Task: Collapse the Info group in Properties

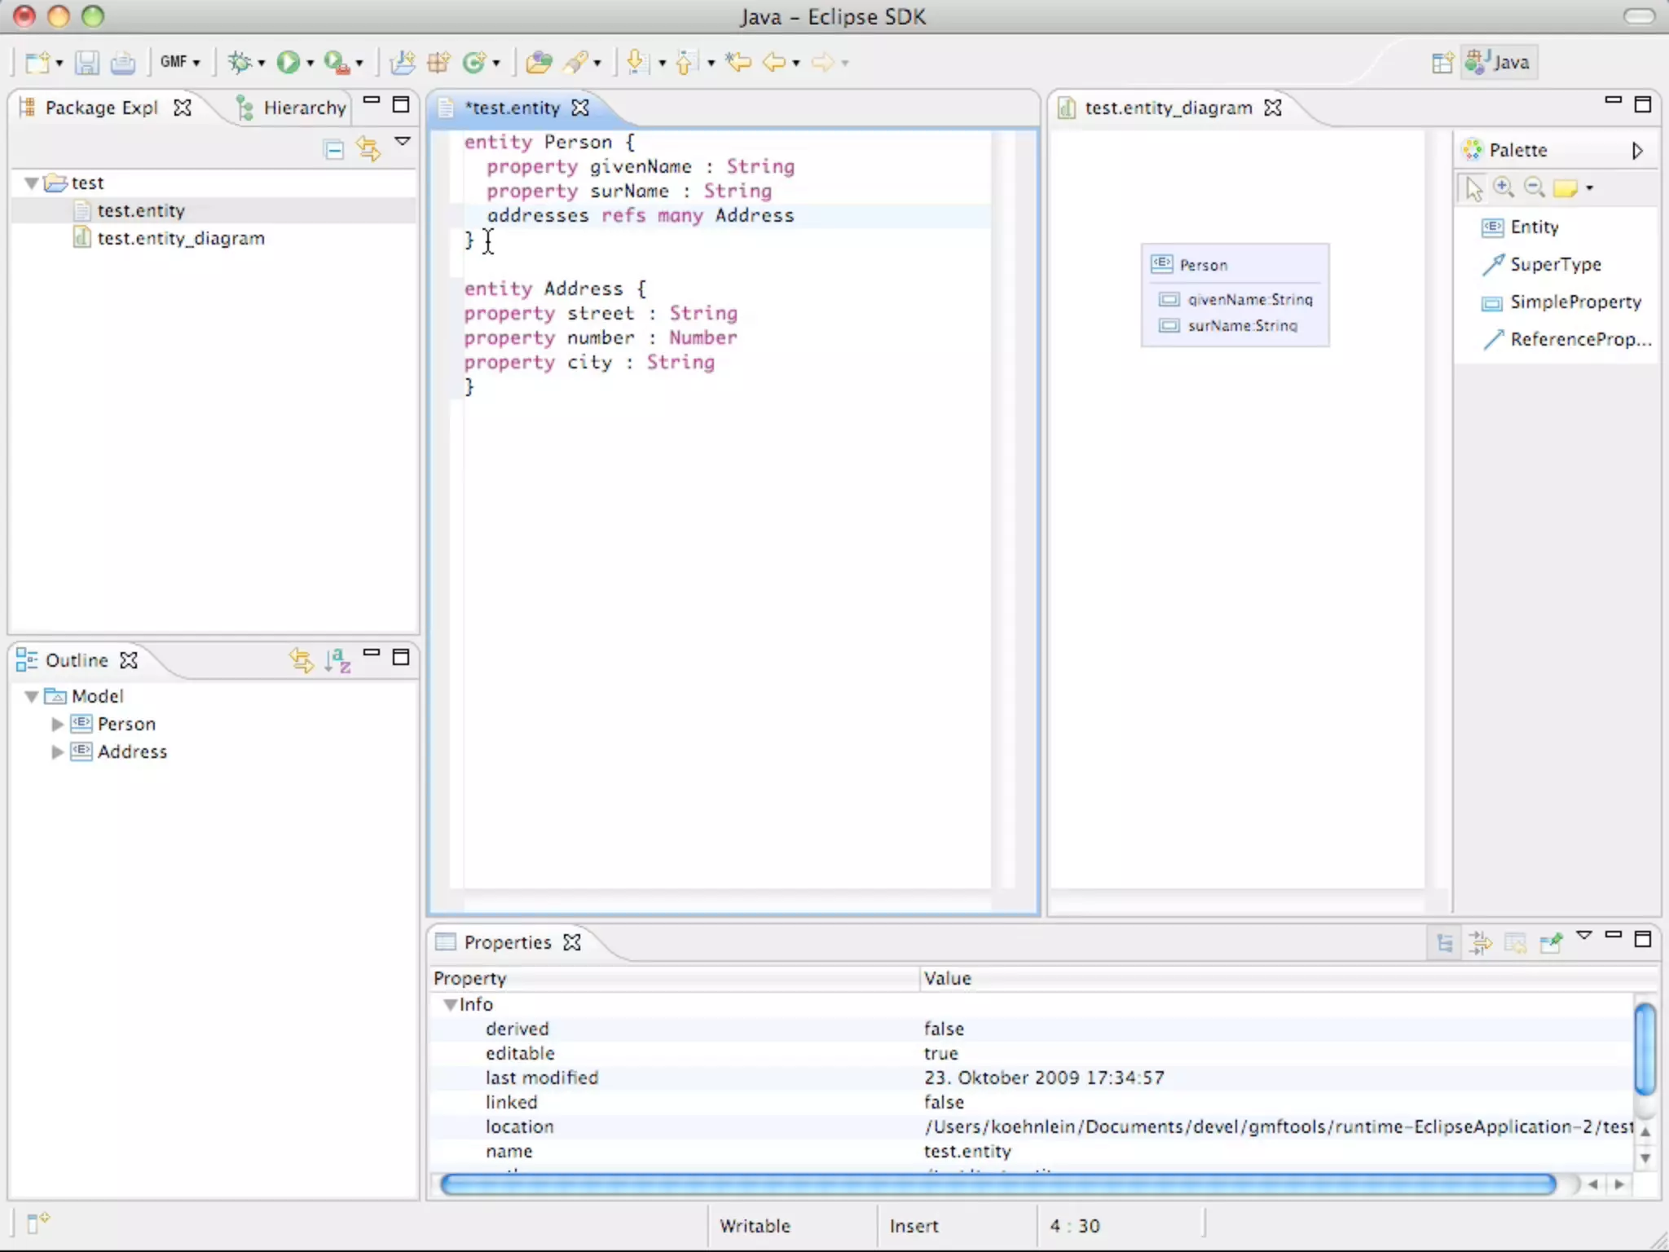Action: (450, 1005)
